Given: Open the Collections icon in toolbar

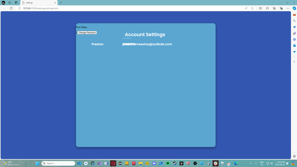Looking at the screenshot, I should click(274, 8).
